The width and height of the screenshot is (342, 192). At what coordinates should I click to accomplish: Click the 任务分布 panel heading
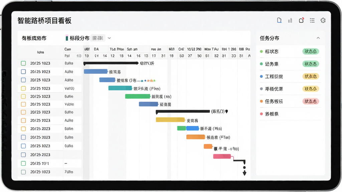tap(270, 38)
